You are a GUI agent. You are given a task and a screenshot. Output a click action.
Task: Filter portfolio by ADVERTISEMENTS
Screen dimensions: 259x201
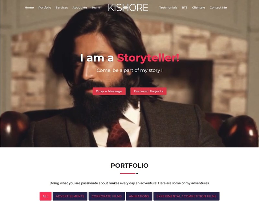(70, 196)
